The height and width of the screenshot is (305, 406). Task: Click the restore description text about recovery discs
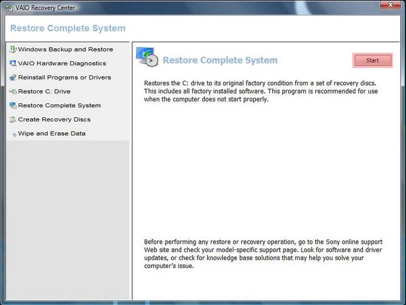(260, 91)
